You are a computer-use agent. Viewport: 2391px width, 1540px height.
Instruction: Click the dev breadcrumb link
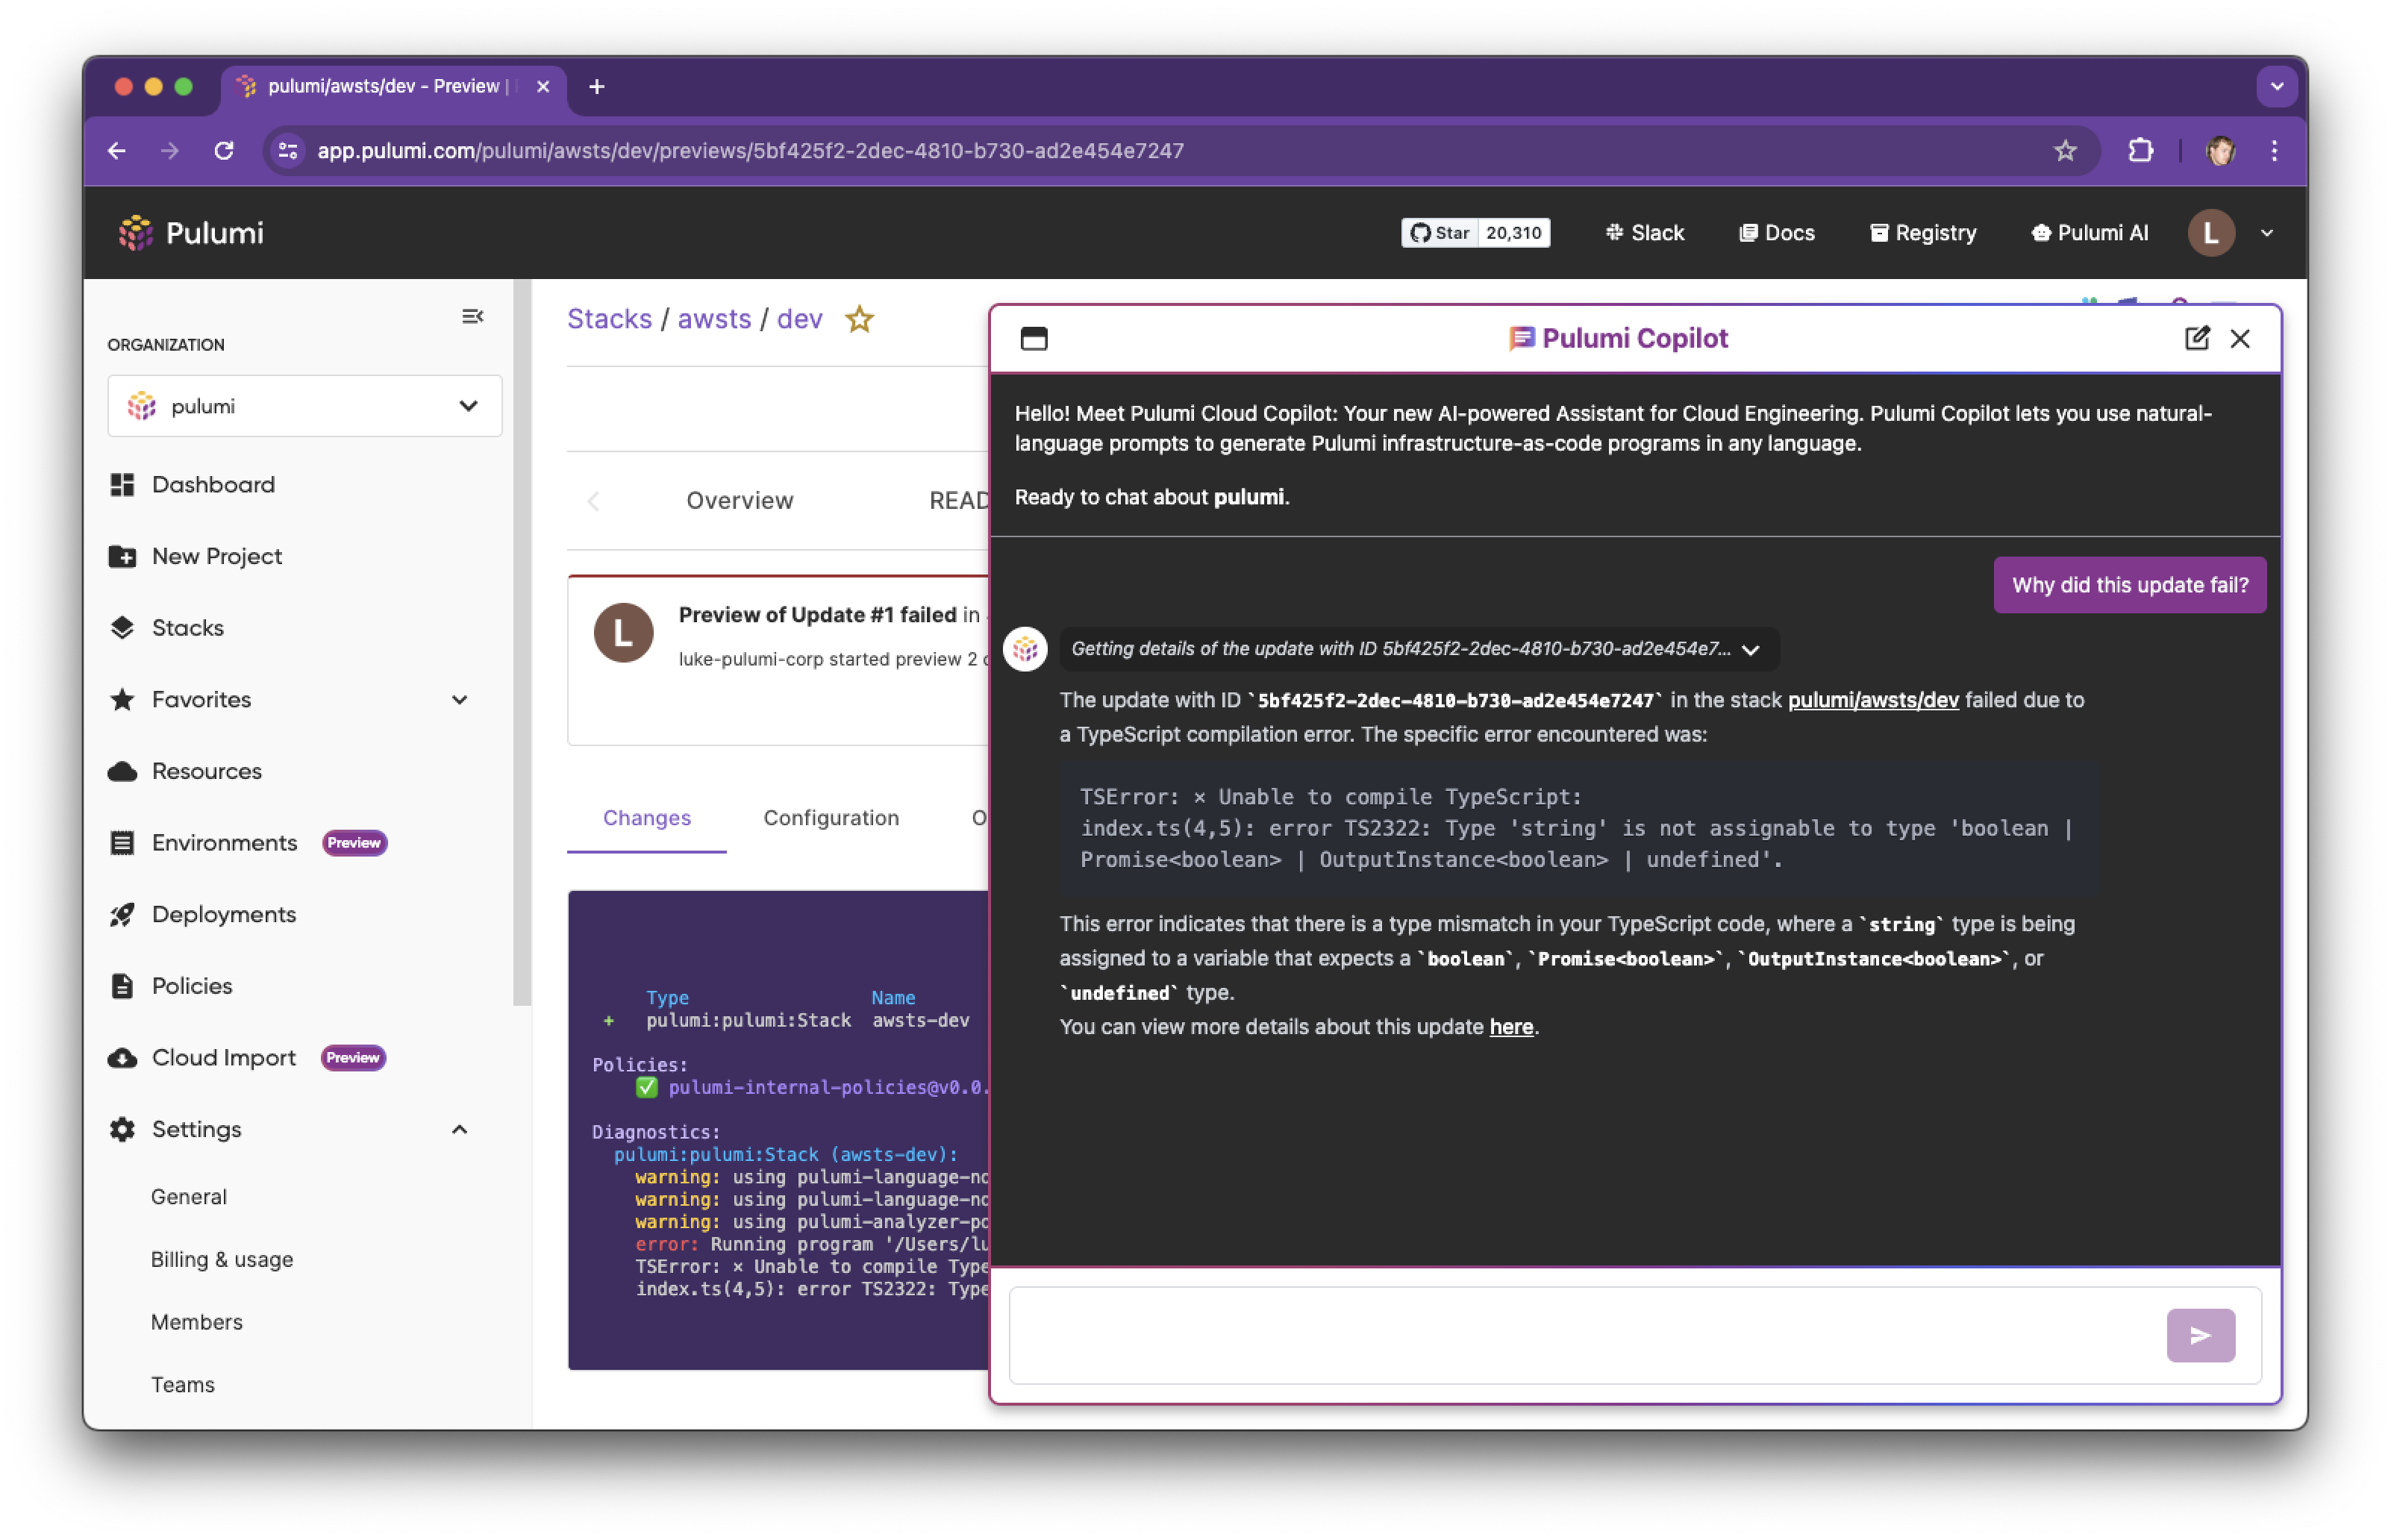(800, 319)
